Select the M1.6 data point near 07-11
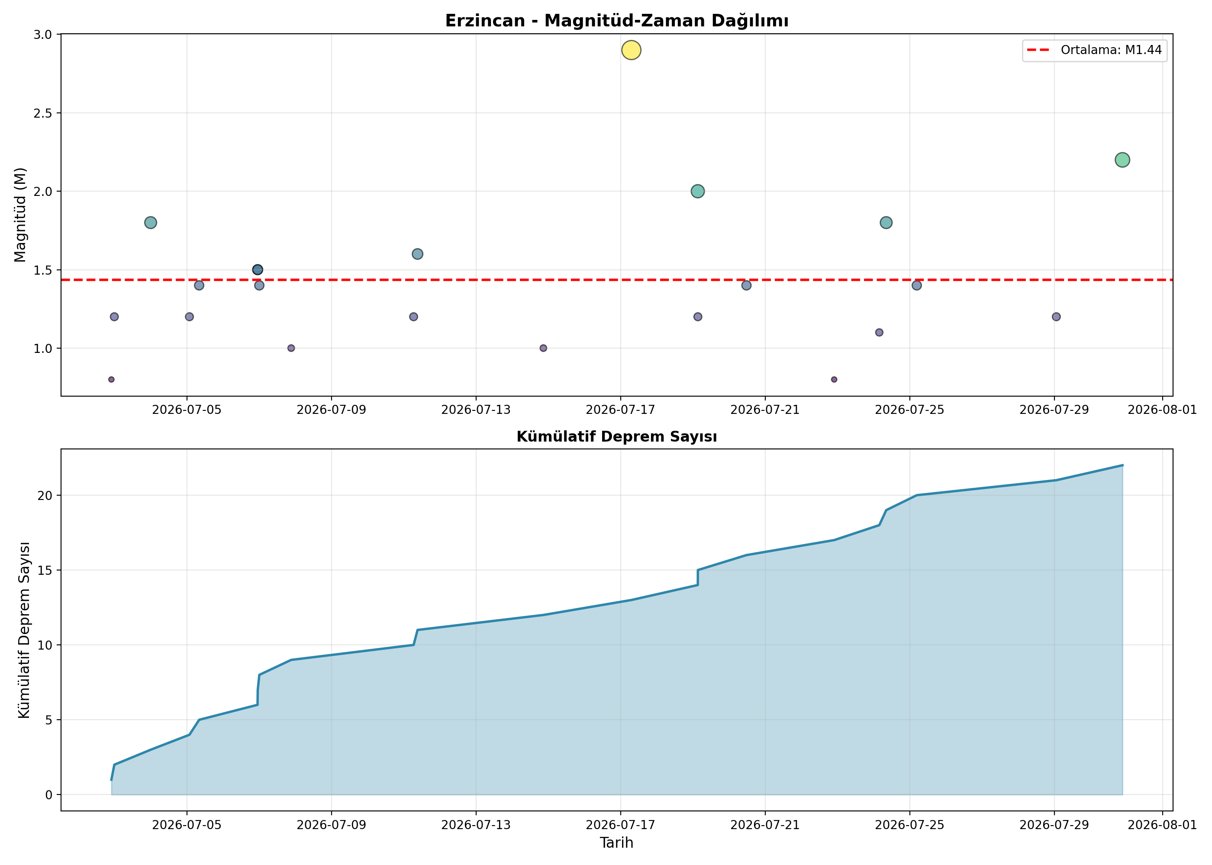 point(417,254)
